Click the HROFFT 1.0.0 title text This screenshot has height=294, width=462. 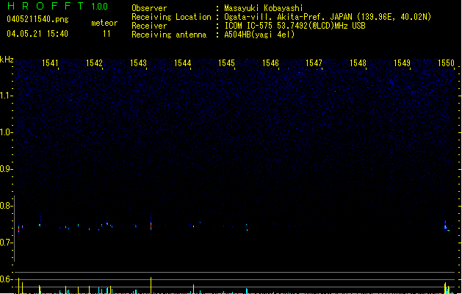pos(58,6)
